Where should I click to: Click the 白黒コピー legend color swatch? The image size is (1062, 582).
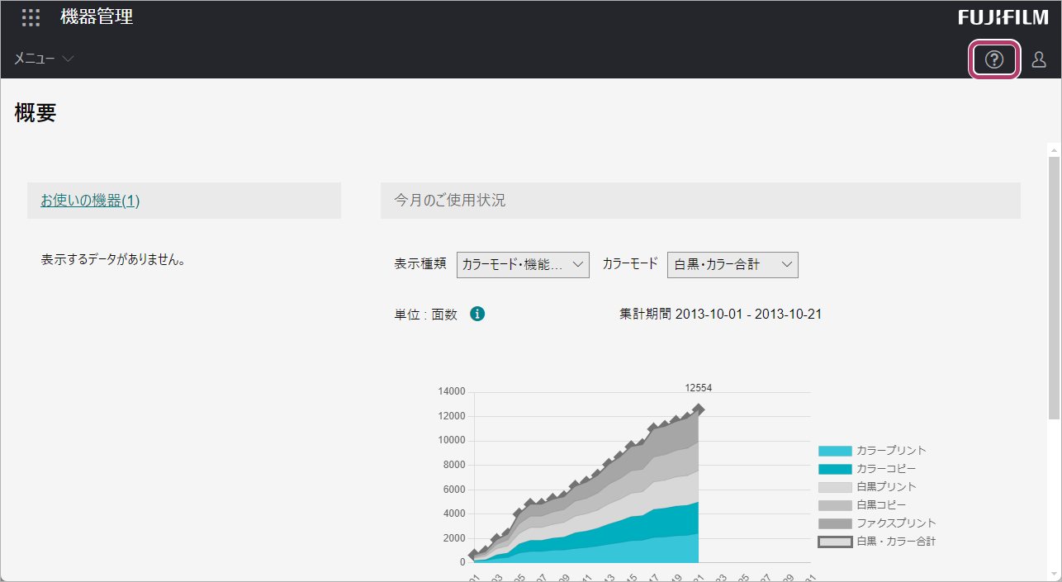pos(835,505)
